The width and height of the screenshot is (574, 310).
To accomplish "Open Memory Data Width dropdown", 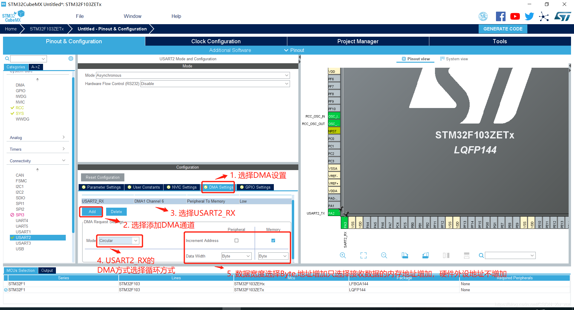I will [x=273, y=256].
